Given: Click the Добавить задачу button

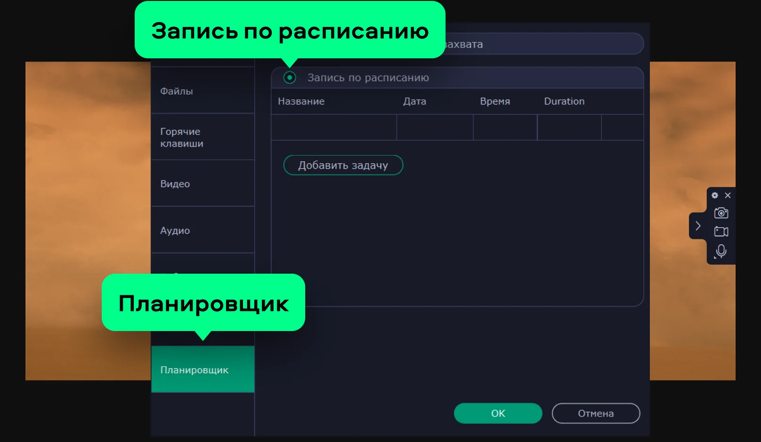Looking at the screenshot, I should point(343,165).
